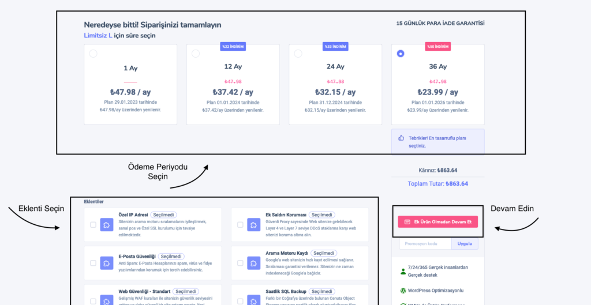Click the Seçilmedi tag next to E-Posta Güvenliği

(171, 257)
